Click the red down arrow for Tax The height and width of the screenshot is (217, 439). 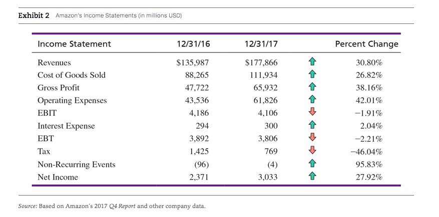[x=312, y=152]
